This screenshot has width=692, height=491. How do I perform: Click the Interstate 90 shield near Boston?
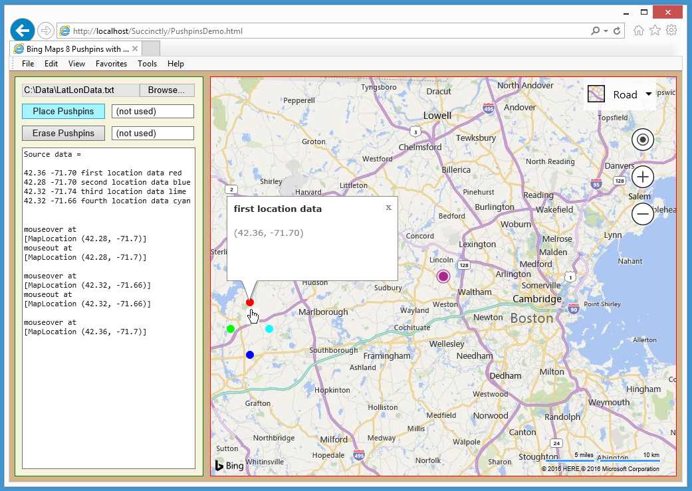[x=573, y=308]
